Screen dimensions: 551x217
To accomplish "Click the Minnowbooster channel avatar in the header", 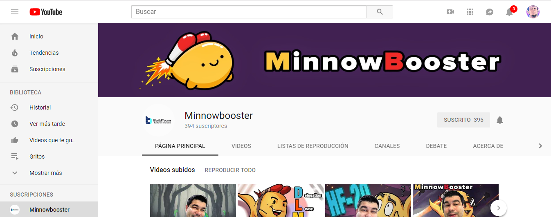I will [158, 120].
